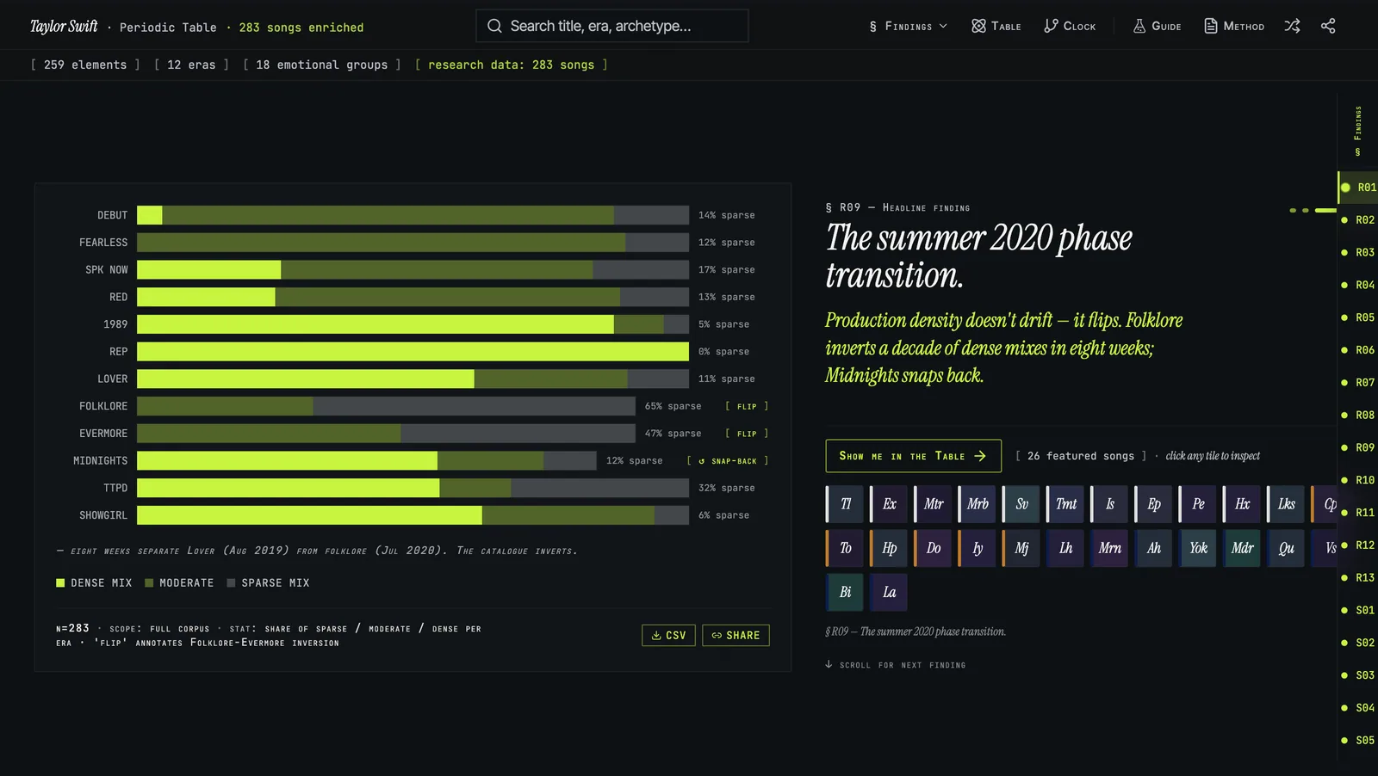Click the FOLKLORE era row label
1378x776 pixels.
tap(103, 406)
